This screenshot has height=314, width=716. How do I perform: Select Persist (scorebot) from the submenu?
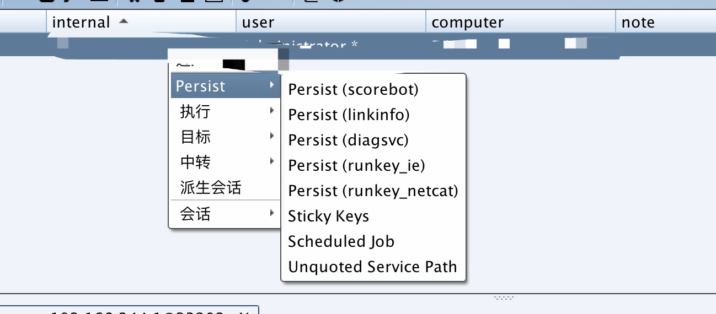click(x=354, y=89)
